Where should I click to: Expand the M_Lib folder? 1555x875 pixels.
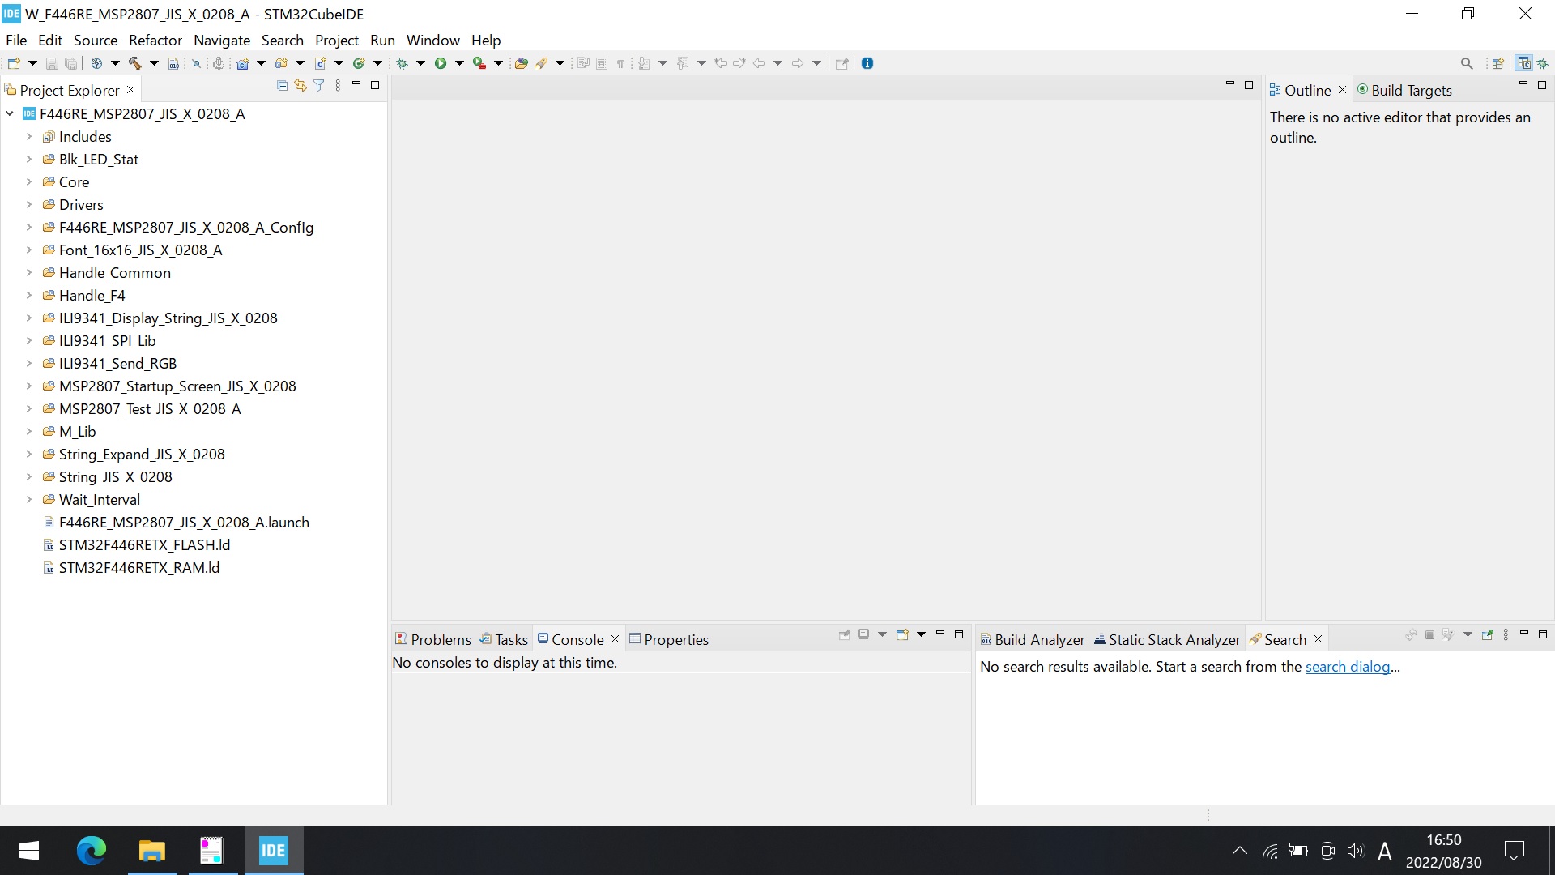pos(29,432)
